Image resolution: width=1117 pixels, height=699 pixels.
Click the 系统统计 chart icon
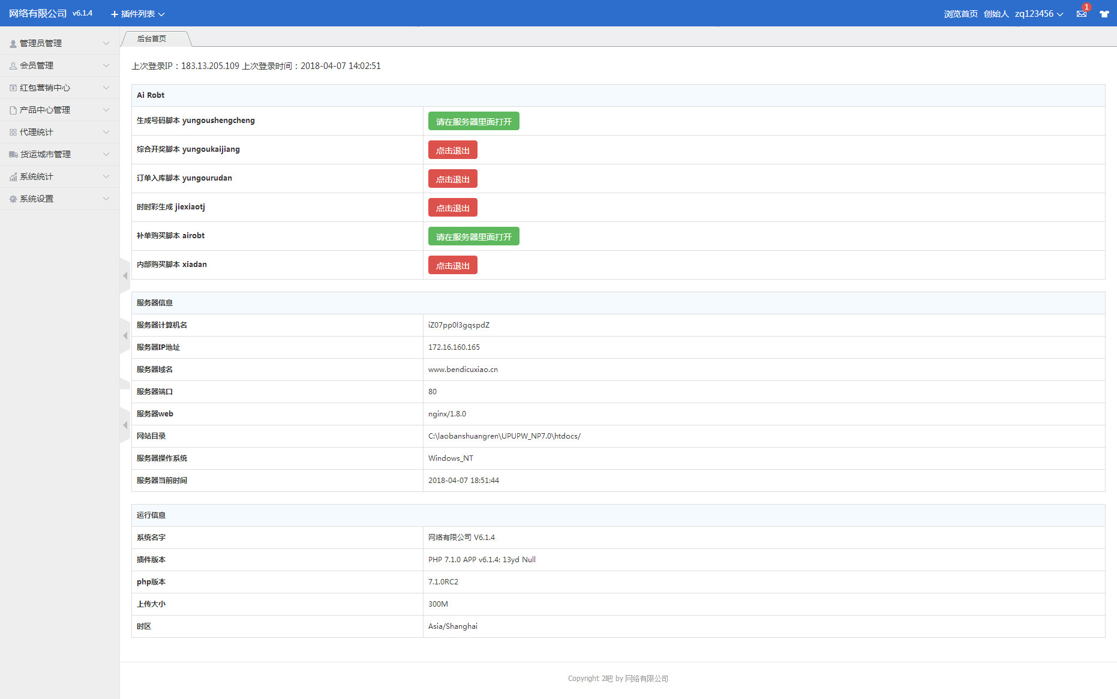tap(13, 177)
